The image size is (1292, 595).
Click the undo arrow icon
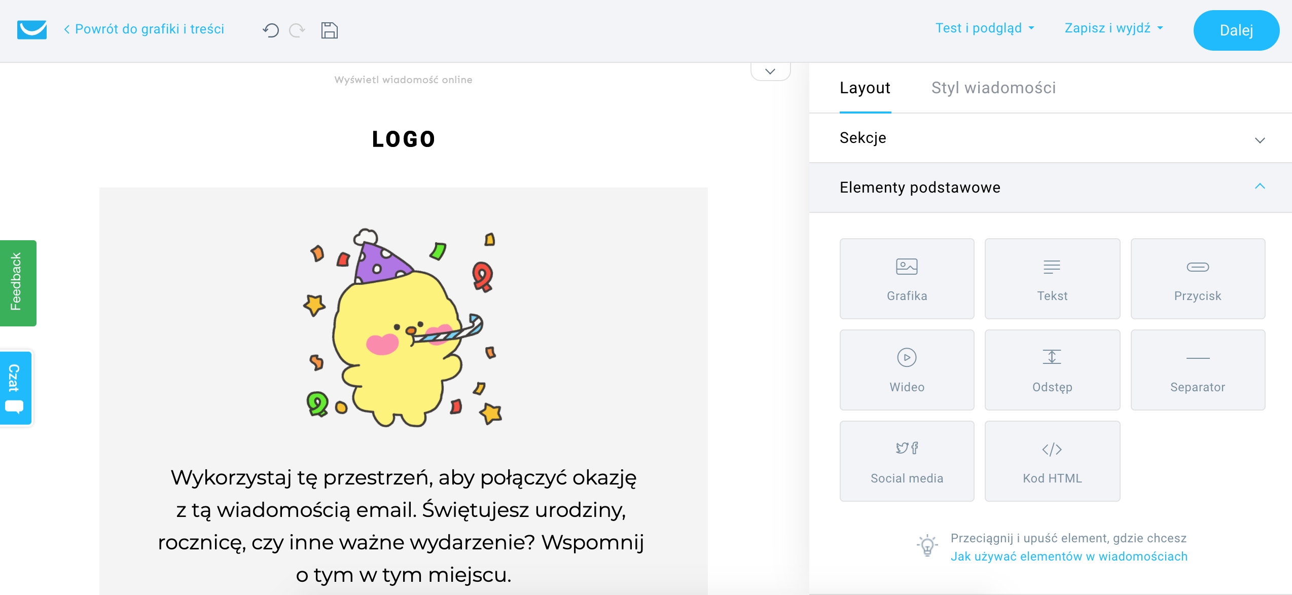(x=271, y=30)
